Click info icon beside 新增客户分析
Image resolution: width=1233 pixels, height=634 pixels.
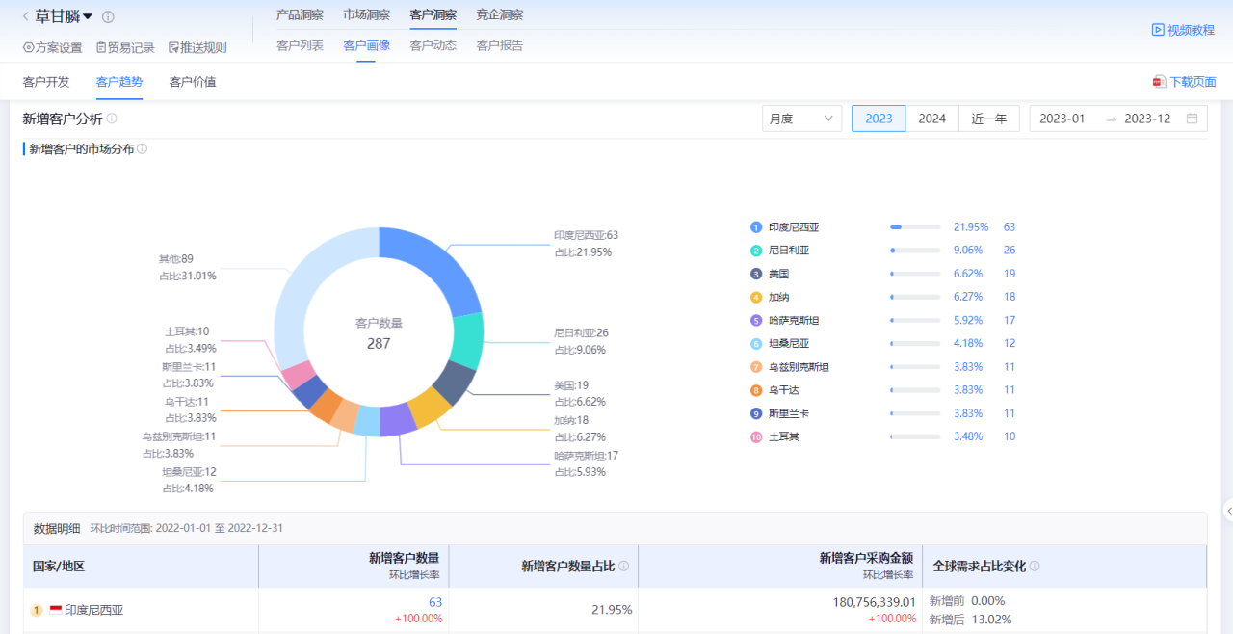tap(112, 119)
